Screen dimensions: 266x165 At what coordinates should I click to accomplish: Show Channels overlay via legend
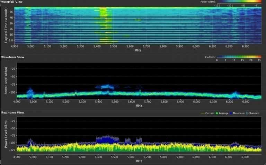pos(254,113)
